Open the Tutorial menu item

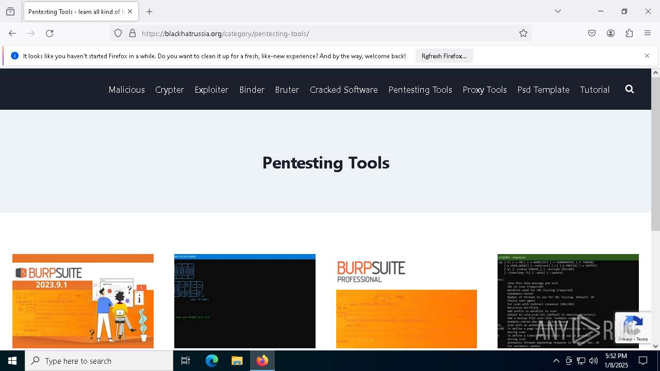pyautogui.click(x=595, y=90)
